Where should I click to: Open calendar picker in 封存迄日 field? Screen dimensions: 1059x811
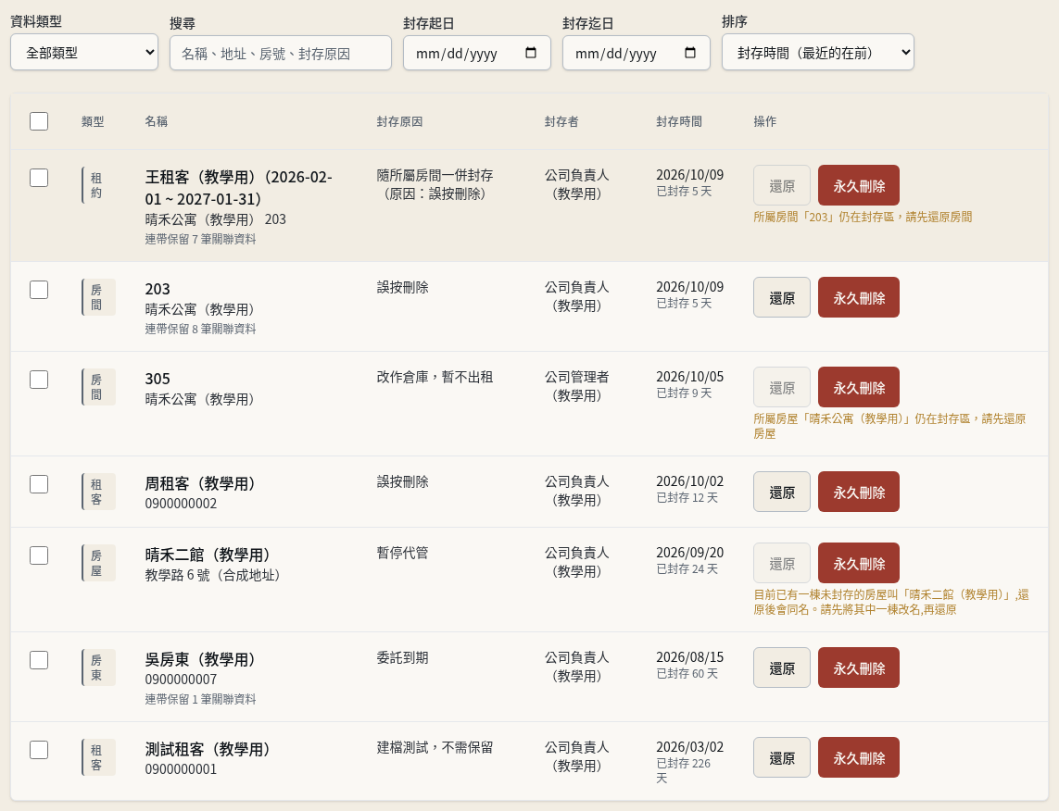pyautogui.click(x=690, y=53)
